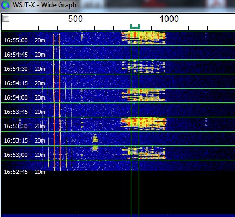Click the signal cluster in the 16:54:30 row
The width and height of the screenshot is (235, 217).
144,67
